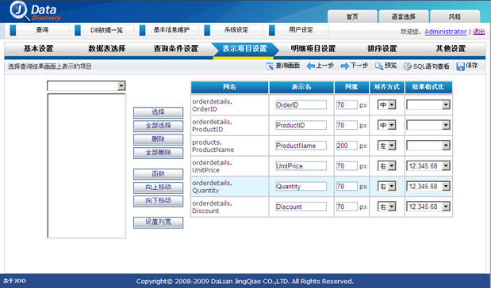View SQL语句查看
This screenshot has width=491, height=288.
[427, 66]
